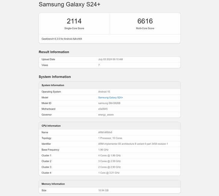The height and width of the screenshot is (196, 219).
Task: Click the Model row label
Action: pyautogui.click(x=45, y=97)
